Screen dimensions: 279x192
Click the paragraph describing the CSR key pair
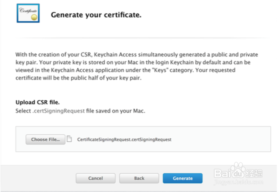click(137, 65)
